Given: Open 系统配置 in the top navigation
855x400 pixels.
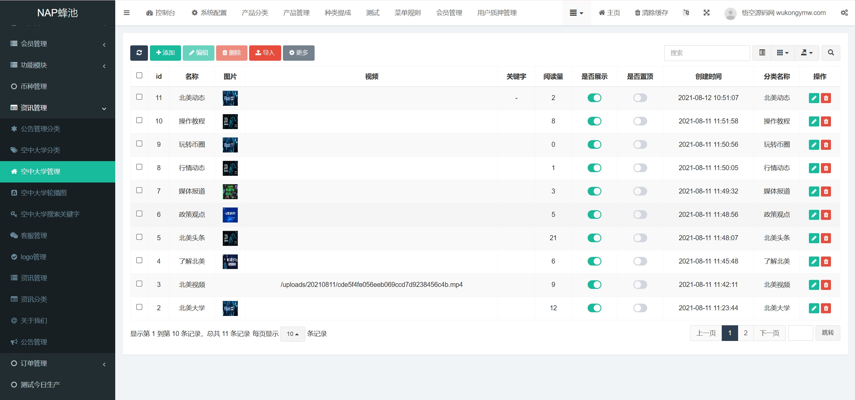Looking at the screenshot, I should pyautogui.click(x=209, y=13).
